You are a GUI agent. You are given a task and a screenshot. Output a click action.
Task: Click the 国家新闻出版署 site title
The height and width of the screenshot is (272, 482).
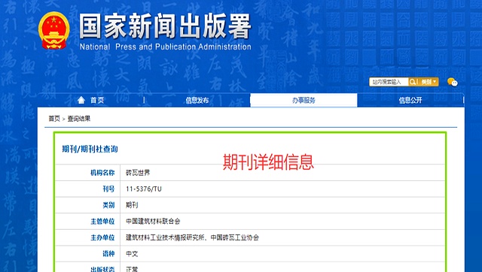coord(165,26)
